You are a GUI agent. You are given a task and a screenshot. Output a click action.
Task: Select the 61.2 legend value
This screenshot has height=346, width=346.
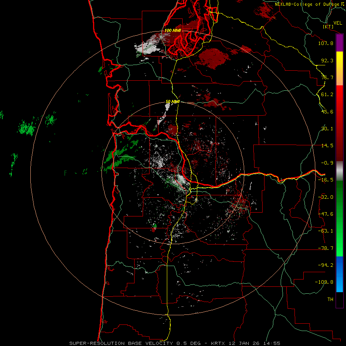point(327,95)
